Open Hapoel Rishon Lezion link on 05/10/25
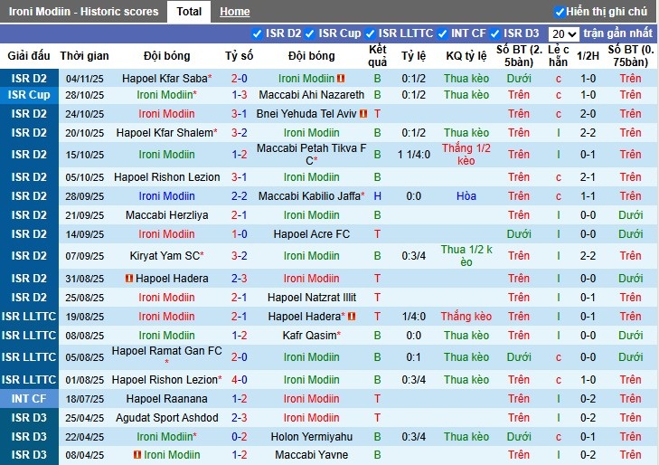 167,177
